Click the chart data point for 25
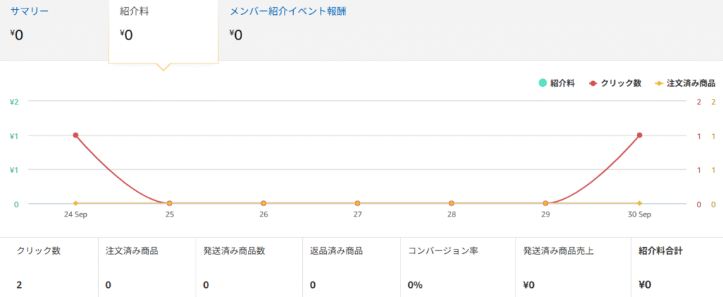The width and height of the screenshot is (723, 297). (169, 203)
